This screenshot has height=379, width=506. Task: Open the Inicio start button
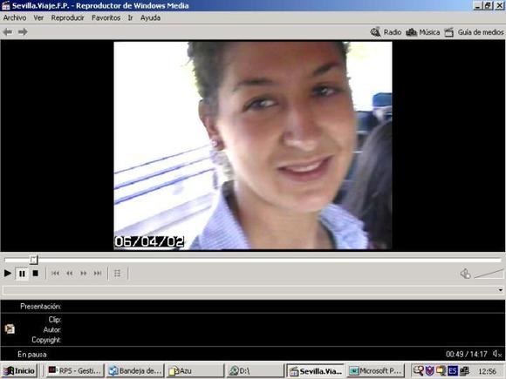tap(20, 371)
